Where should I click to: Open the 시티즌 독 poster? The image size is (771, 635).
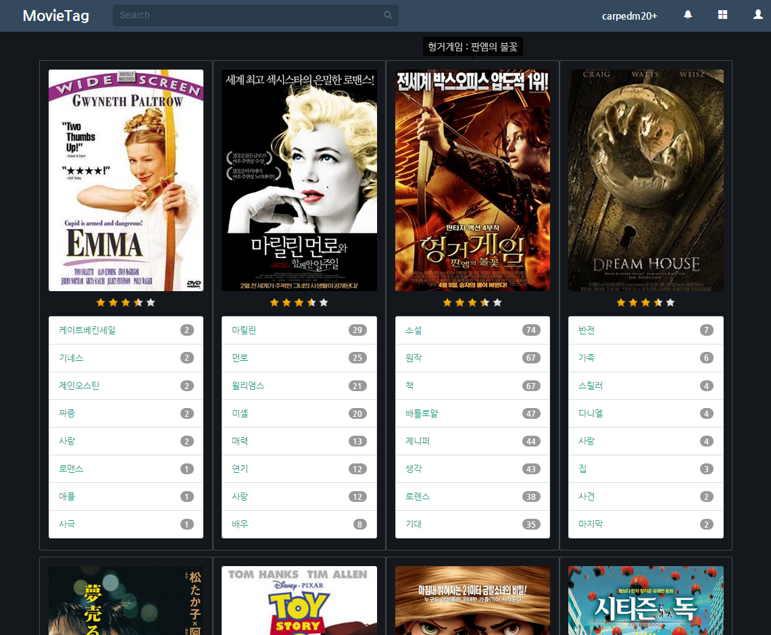tap(645, 600)
